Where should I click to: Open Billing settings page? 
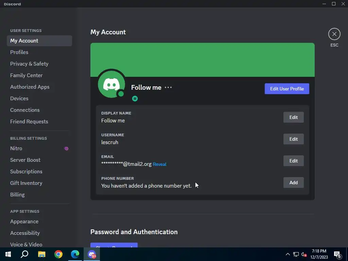(39, 194)
